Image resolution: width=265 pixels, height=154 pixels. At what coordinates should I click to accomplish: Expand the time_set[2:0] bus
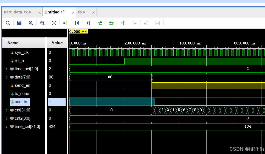point(6,69)
